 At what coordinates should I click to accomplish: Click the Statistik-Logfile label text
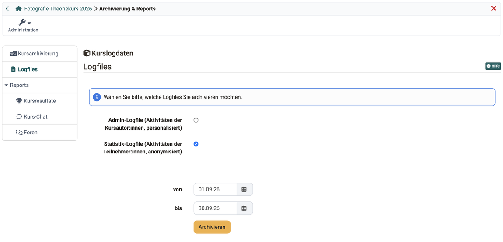coord(143,148)
